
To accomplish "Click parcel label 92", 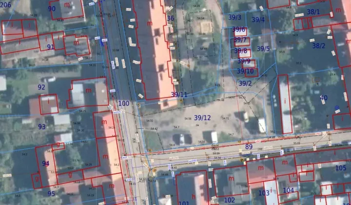I will (41, 87).
